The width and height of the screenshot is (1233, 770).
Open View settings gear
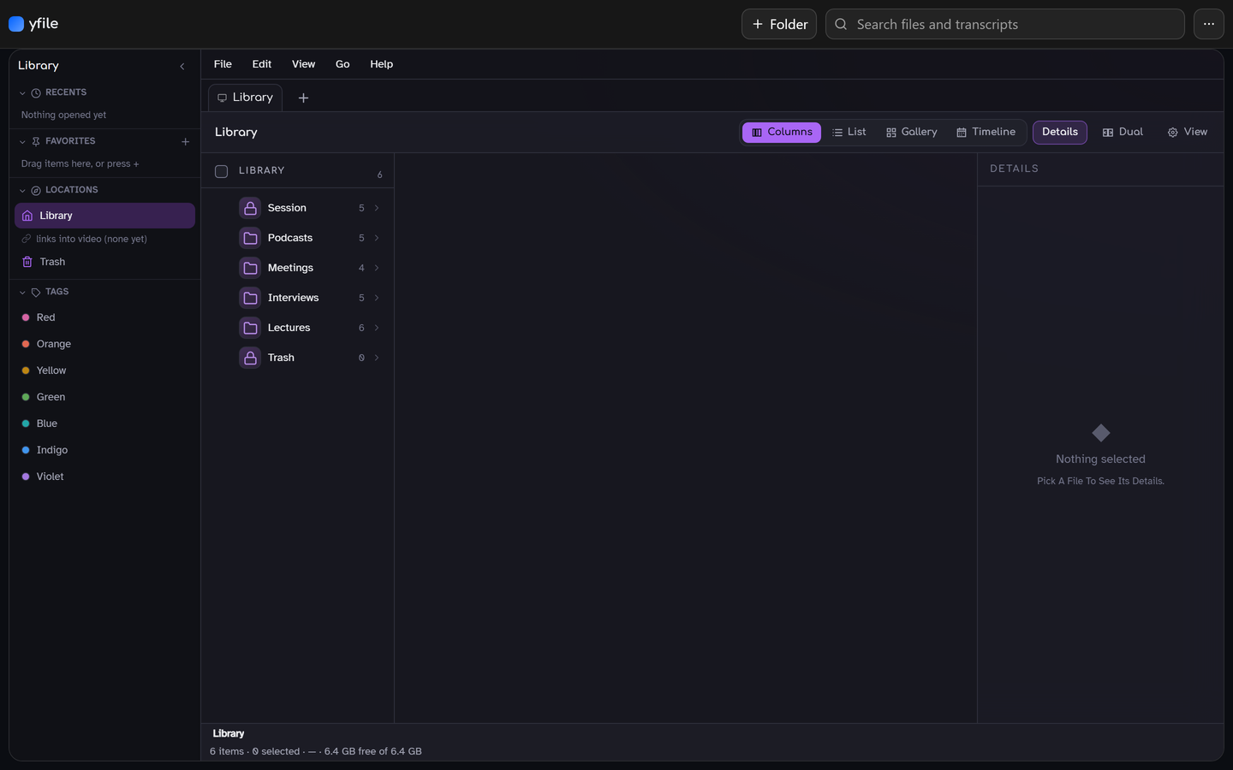[x=1188, y=132]
